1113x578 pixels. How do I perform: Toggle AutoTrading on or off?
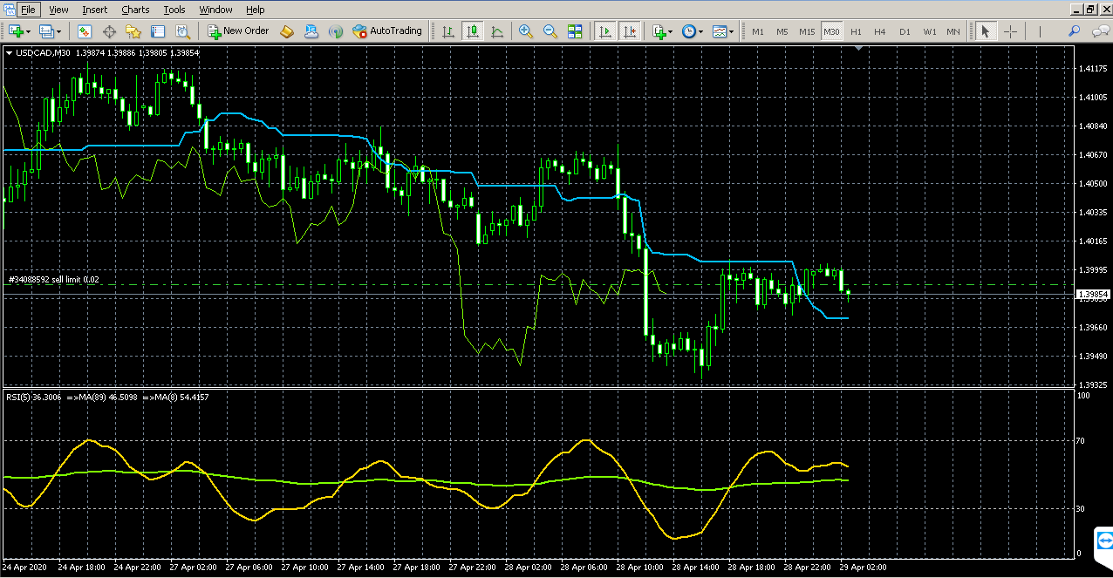tap(387, 31)
